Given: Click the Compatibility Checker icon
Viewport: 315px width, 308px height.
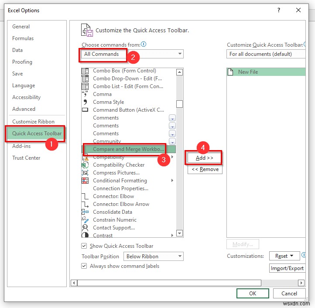Looking at the screenshot, I should point(85,165).
